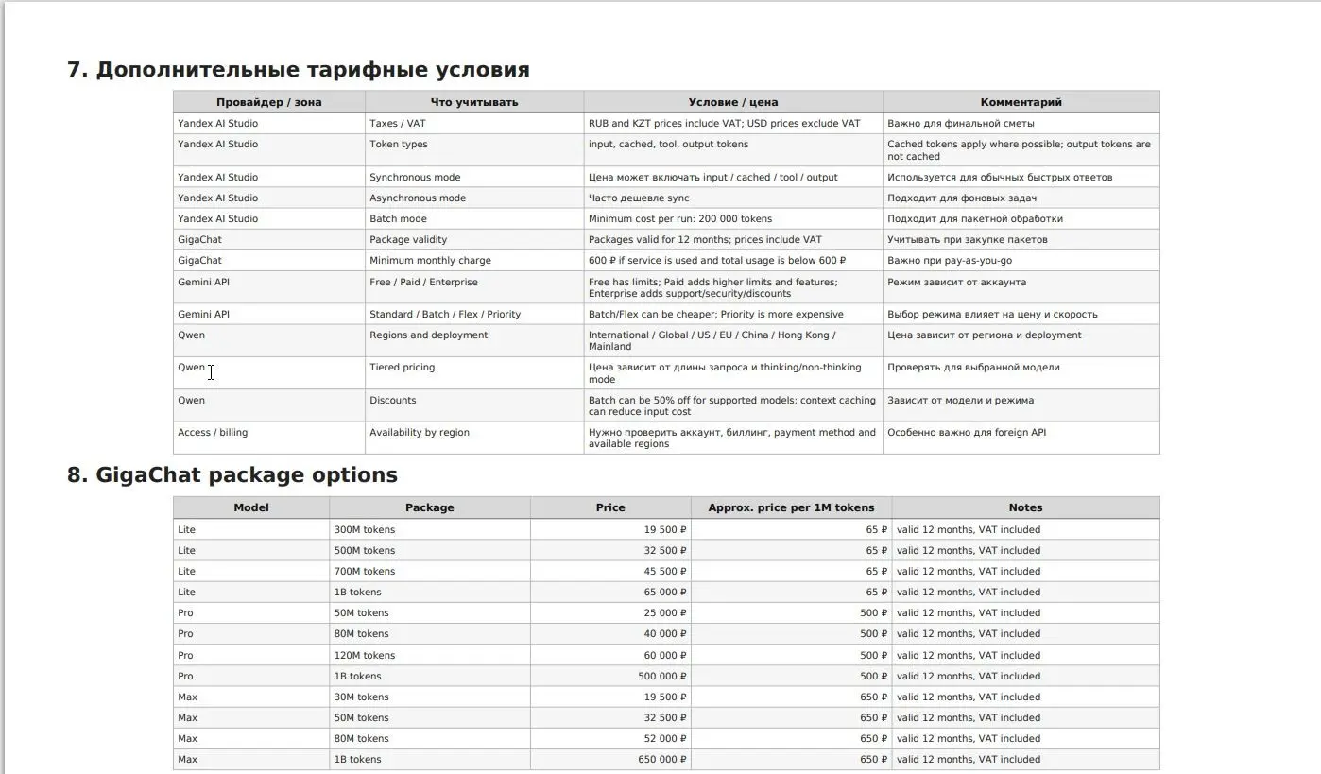Select the 'Notes' column header
The height and width of the screenshot is (774, 1321).
click(1025, 507)
